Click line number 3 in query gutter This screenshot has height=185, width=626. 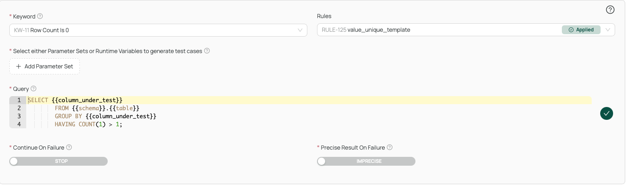pyautogui.click(x=19, y=116)
